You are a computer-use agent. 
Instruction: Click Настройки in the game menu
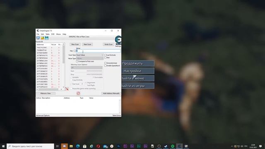click(138, 71)
